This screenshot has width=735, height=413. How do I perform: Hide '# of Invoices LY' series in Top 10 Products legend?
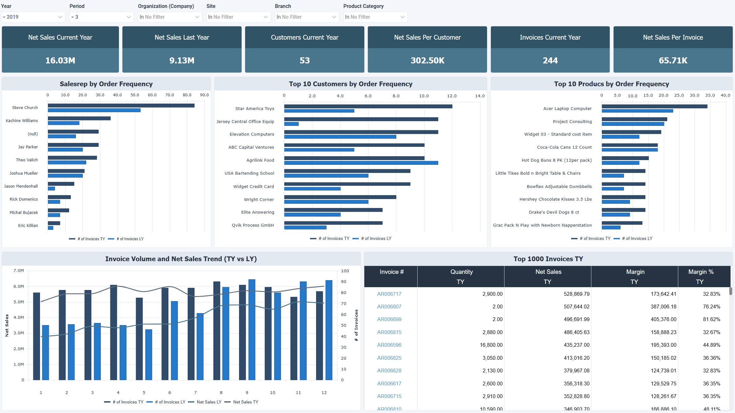[x=637, y=238]
